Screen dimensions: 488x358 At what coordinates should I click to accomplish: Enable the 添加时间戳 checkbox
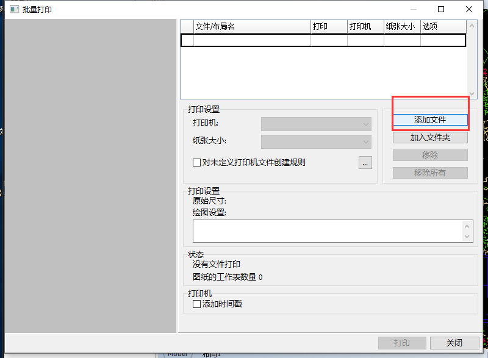tap(196, 304)
